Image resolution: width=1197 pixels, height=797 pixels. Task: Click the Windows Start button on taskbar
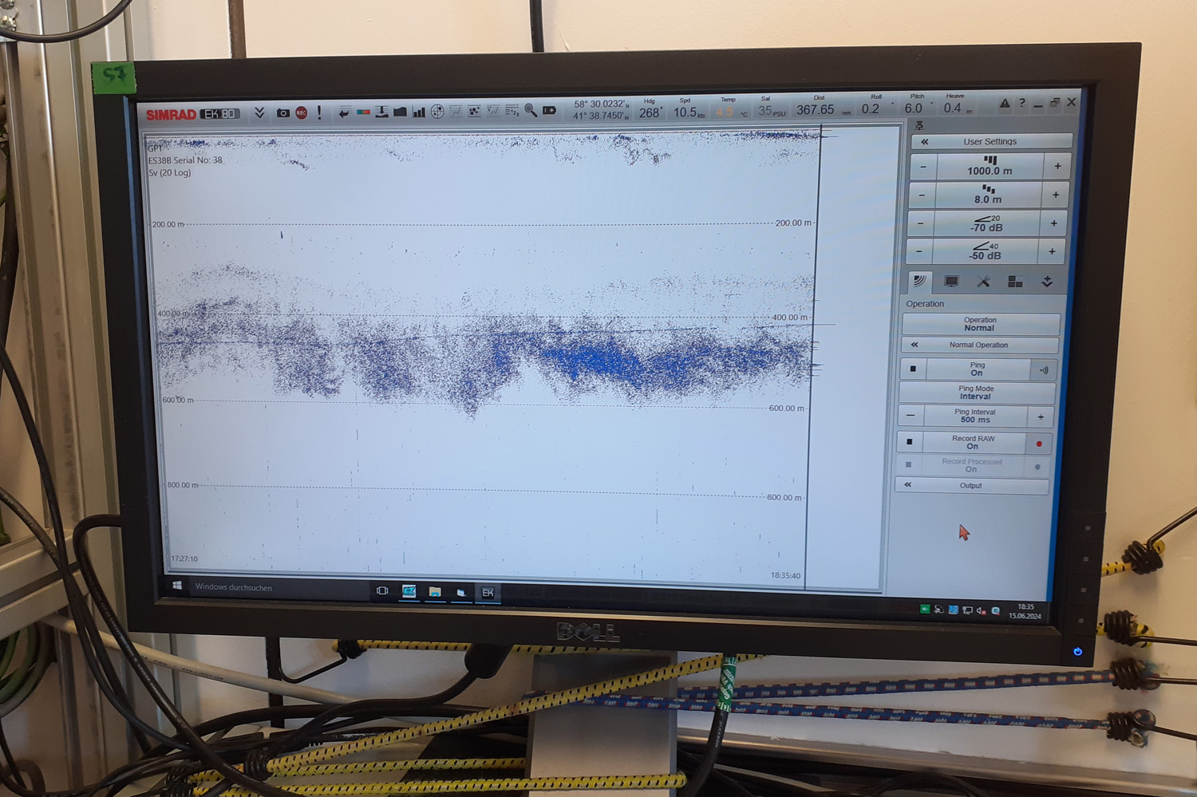177,586
